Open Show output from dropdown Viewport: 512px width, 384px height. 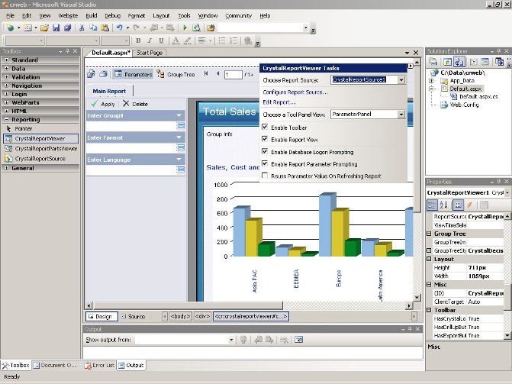pos(231,340)
